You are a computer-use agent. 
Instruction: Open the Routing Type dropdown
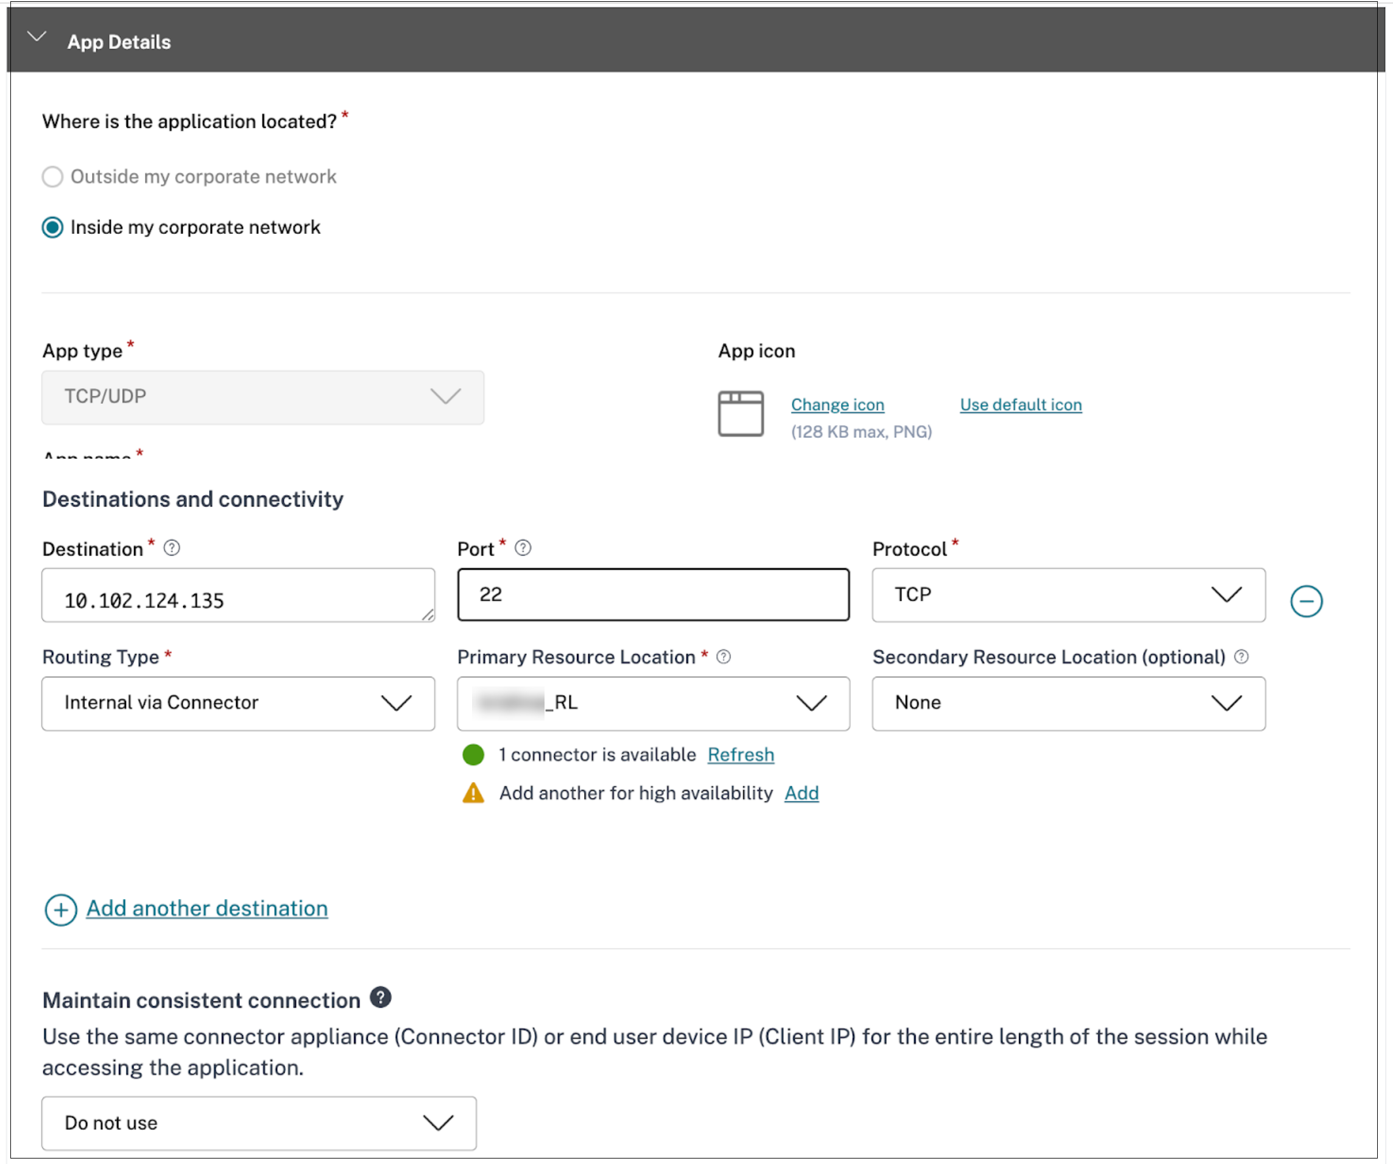click(x=238, y=703)
